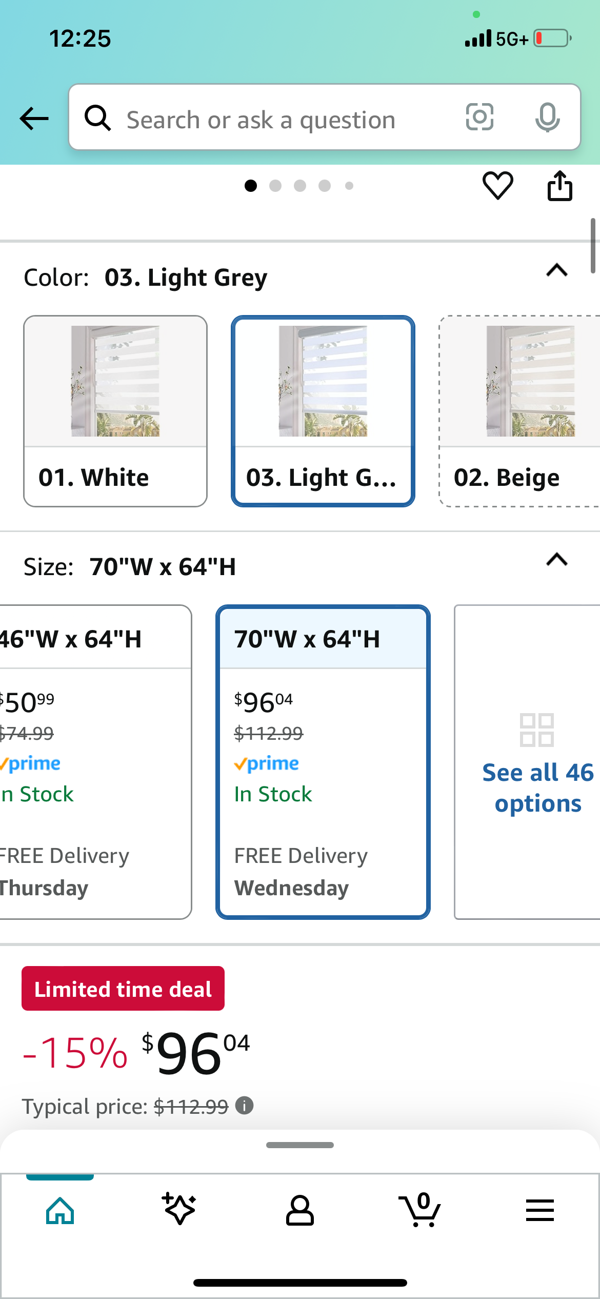The image size is (600, 1299).
Task: Open camera lens search icon
Action: 479,117
